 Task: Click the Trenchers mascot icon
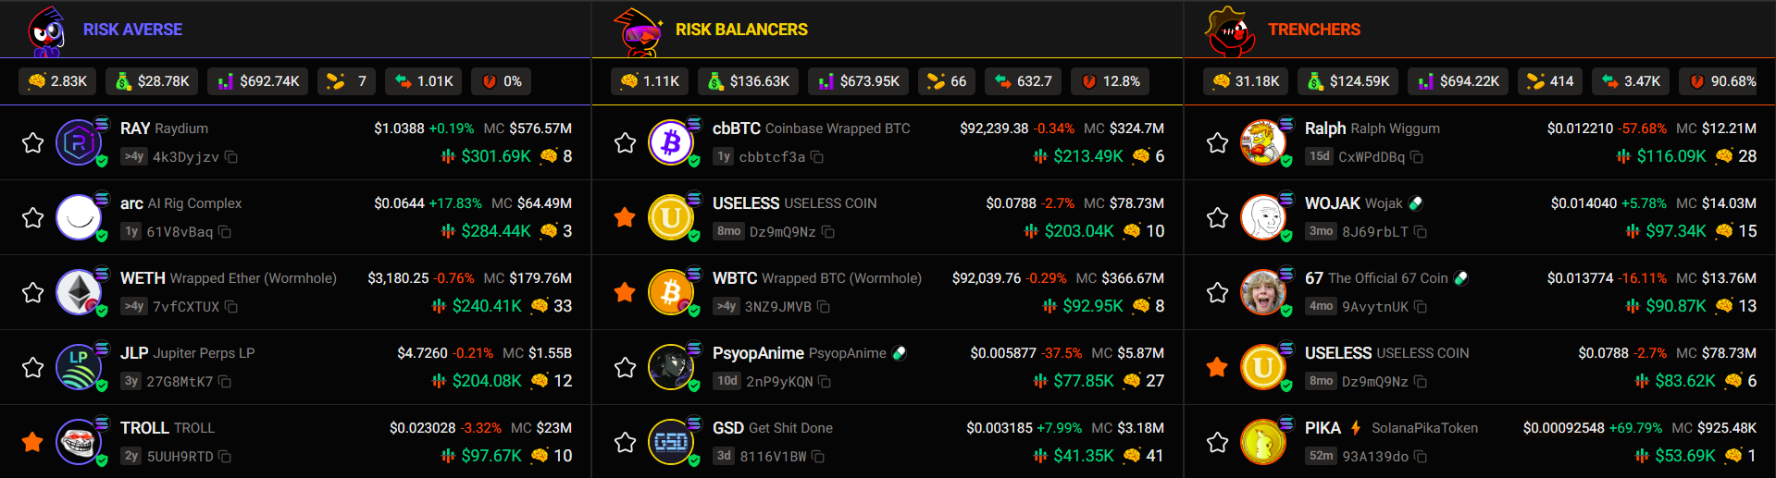pos(1230,31)
